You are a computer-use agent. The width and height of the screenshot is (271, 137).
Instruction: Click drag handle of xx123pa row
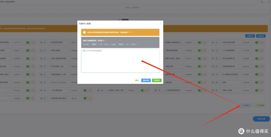coord(213,50)
